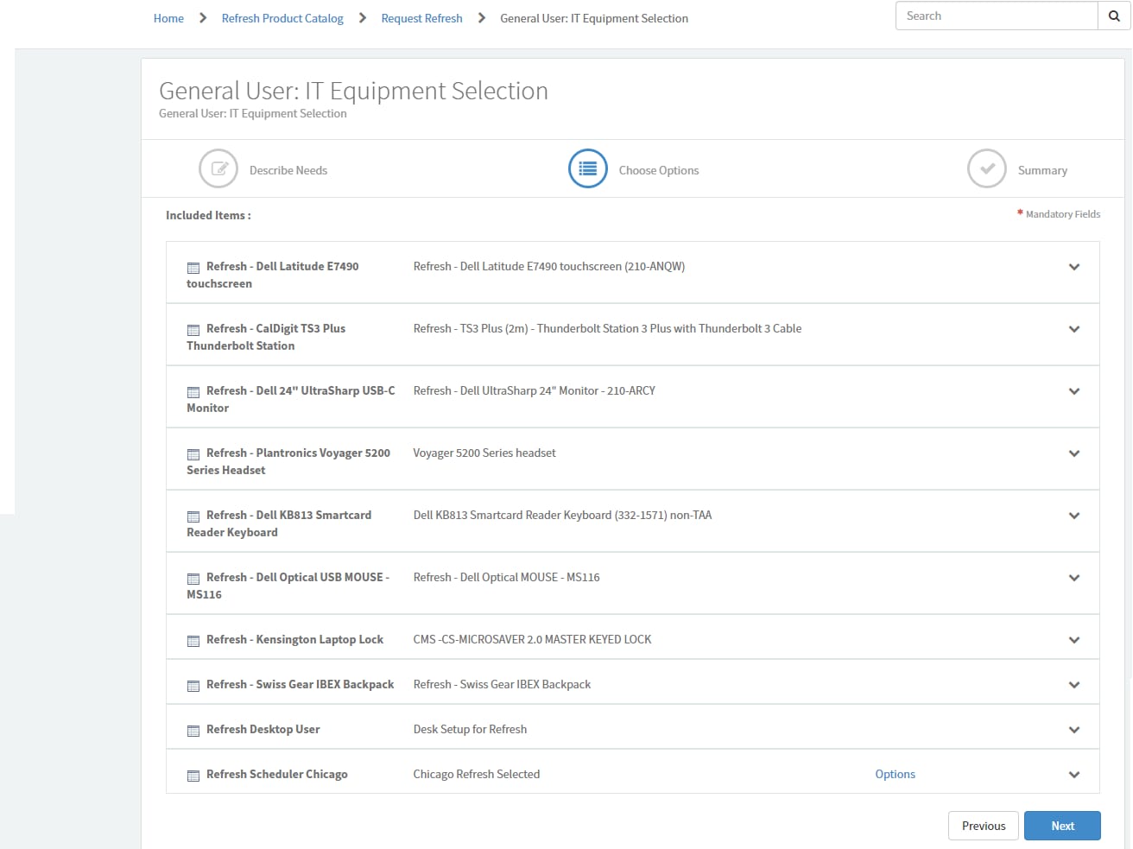The height and width of the screenshot is (849, 1133).
Task: Click breadcrumb text General User: IT Equipment Selection
Action: click(x=594, y=18)
